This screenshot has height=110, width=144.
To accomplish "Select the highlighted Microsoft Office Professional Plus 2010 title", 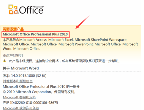I will 35,34.
